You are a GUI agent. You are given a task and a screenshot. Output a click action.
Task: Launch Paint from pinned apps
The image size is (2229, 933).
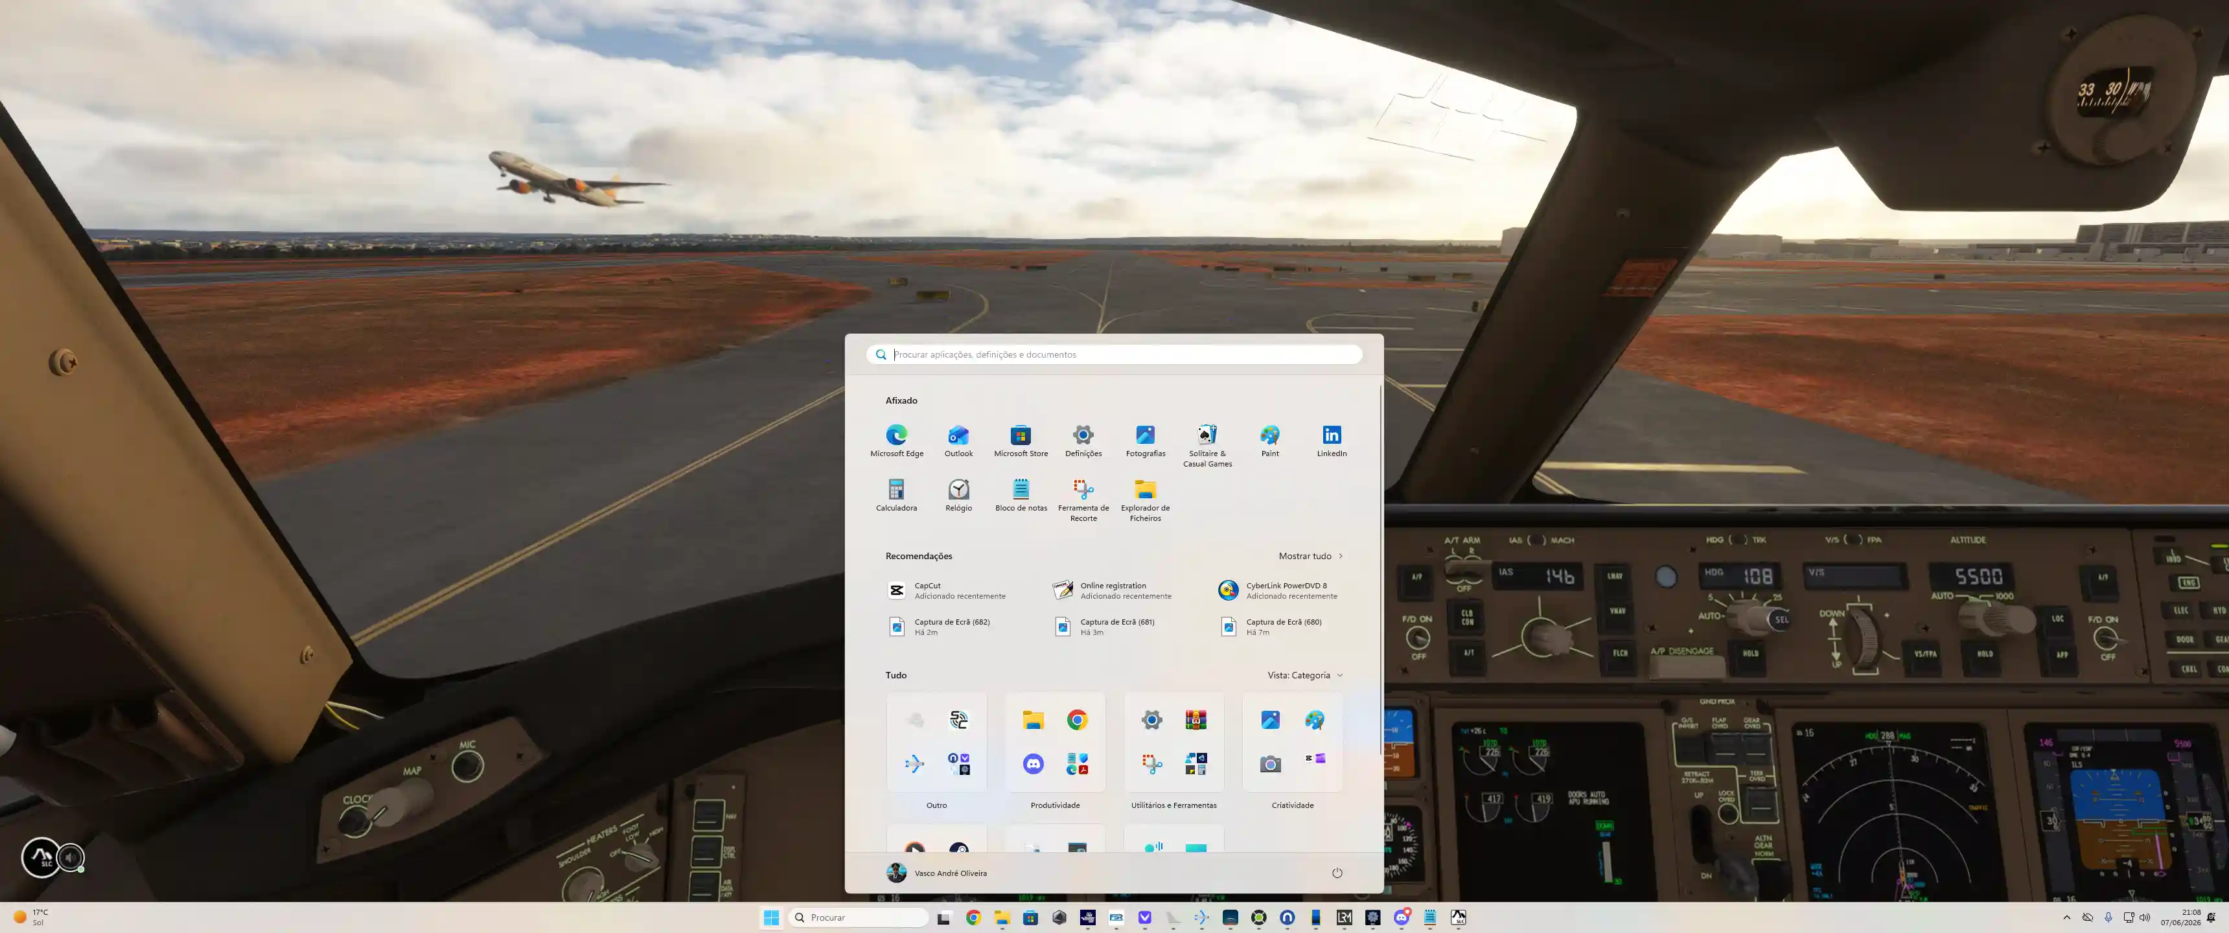[1269, 441]
